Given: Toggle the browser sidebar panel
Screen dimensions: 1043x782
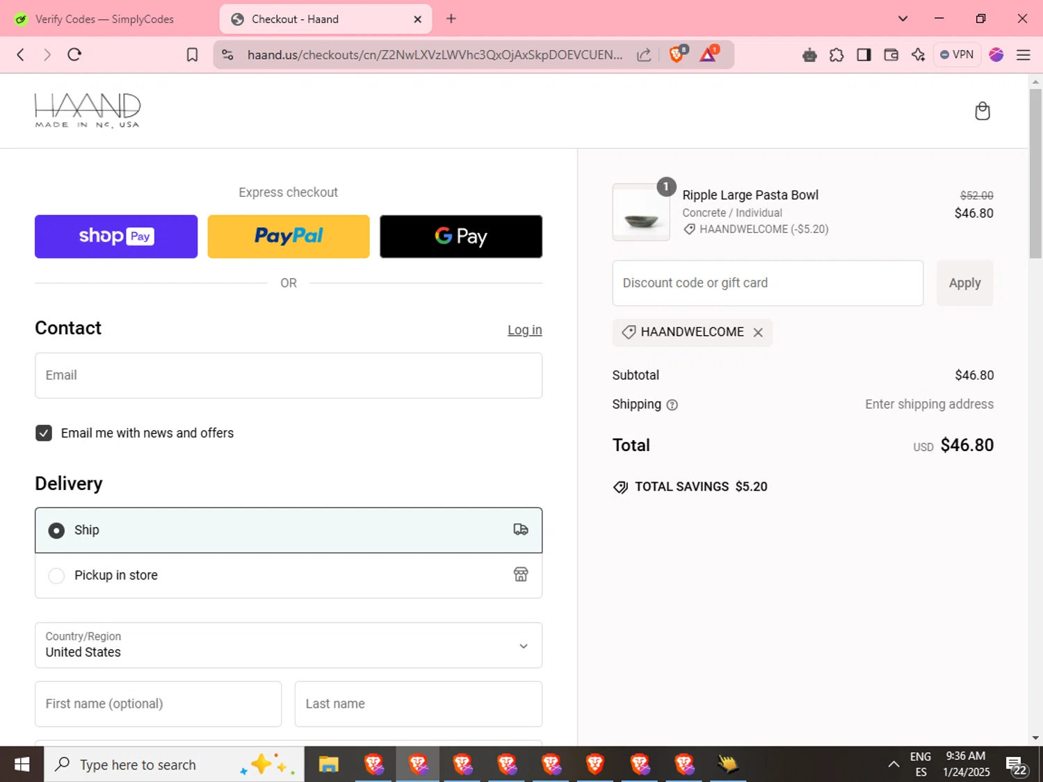Looking at the screenshot, I should (x=864, y=55).
